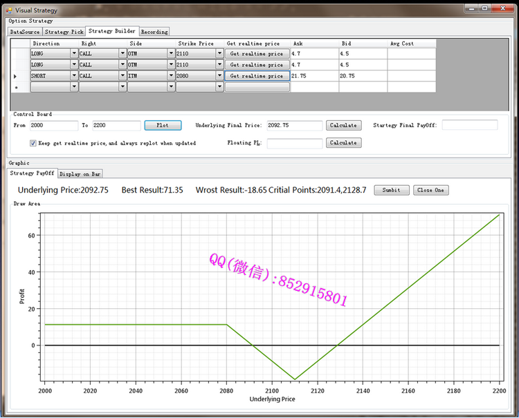Click the Close One button
The width and height of the screenshot is (519, 418).
pyautogui.click(x=430, y=190)
